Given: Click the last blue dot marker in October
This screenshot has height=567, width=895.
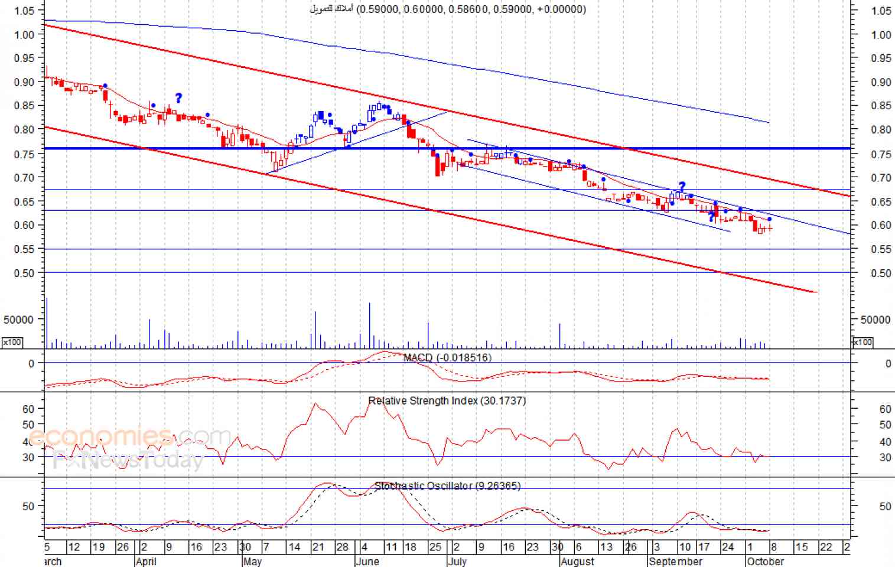Looking at the screenshot, I should (x=769, y=219).
